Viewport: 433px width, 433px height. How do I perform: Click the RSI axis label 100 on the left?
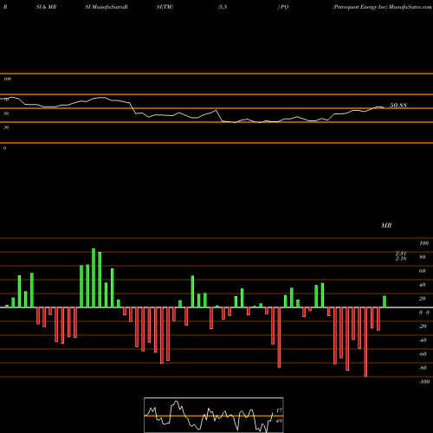click(x=7, y=79)
